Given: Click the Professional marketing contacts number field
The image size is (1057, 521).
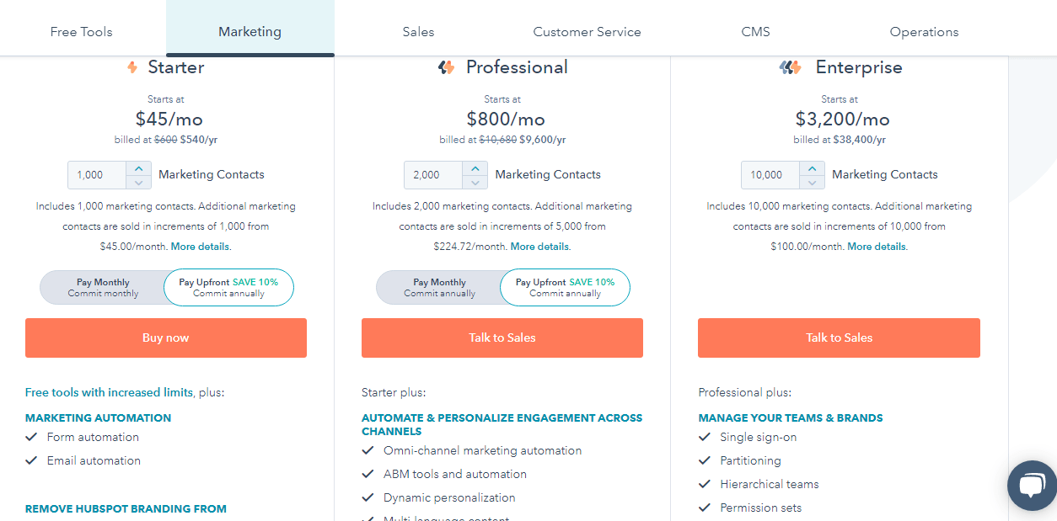Looking at the screenshot, I should tap(433, 175).
